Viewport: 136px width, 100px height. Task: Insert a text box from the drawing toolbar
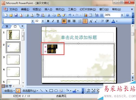61,91
